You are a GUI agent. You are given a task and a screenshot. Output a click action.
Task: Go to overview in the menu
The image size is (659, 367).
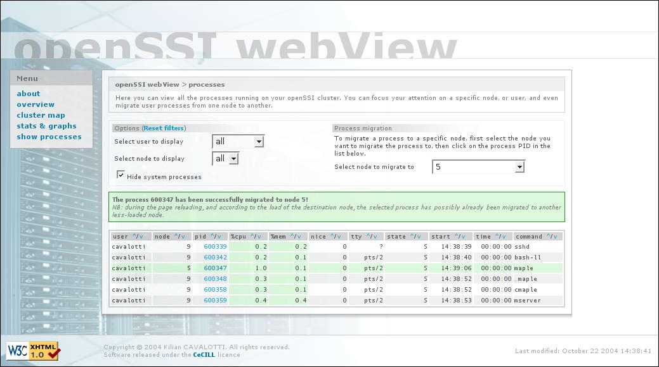(x=36, y=104)
